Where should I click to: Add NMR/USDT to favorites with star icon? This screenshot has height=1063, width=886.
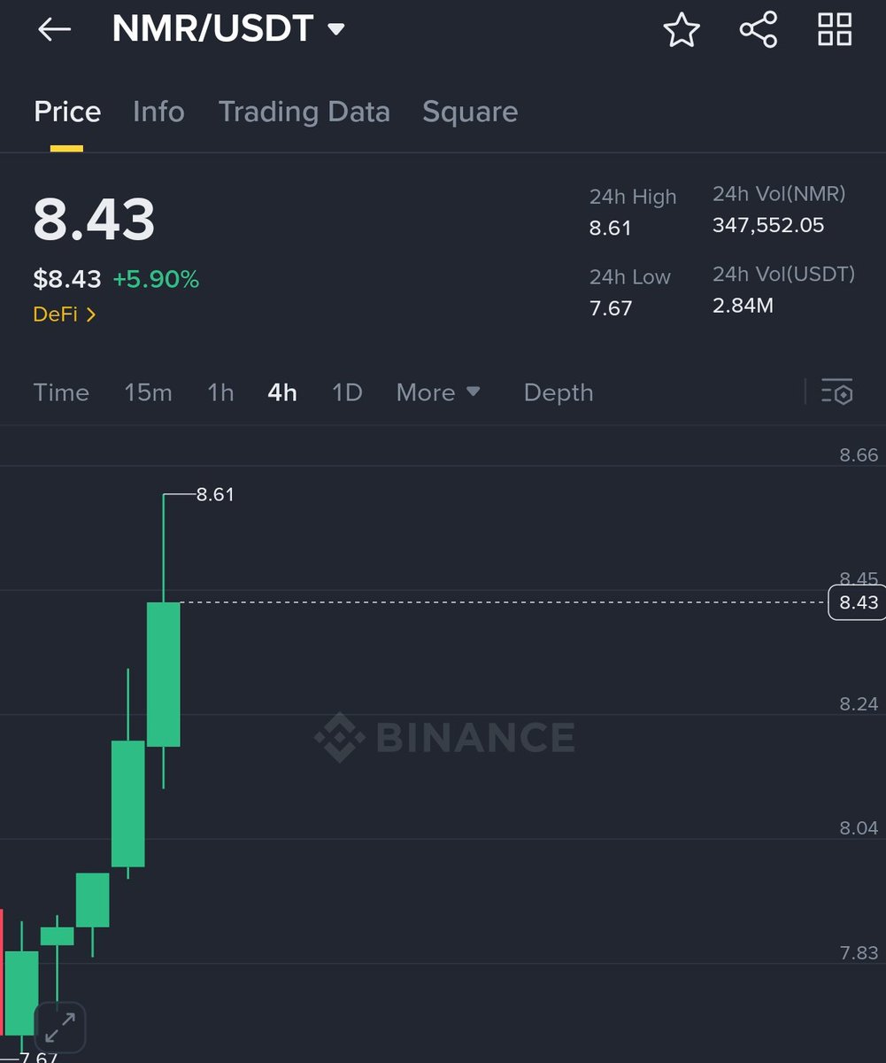(x=682, y=29)
